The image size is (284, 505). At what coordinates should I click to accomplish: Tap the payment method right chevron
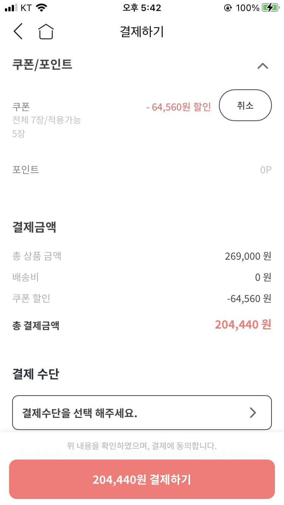[253, 413]
